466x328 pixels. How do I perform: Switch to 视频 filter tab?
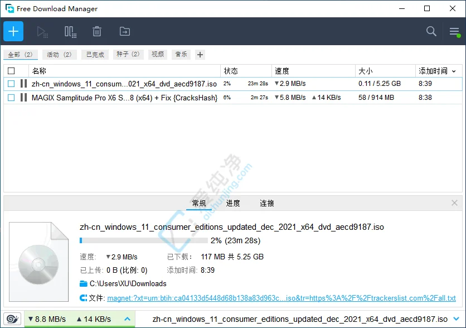pyautogui.click(x=158, y=54)
